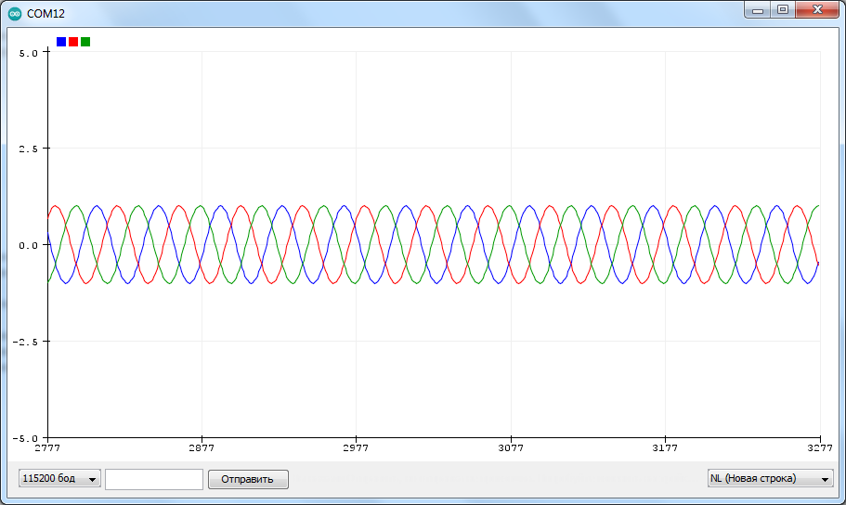Click the 2.5 label on the Y axis
Image resolution: width=846 pixels, height=505 pixels.
[x=28, y=149]
